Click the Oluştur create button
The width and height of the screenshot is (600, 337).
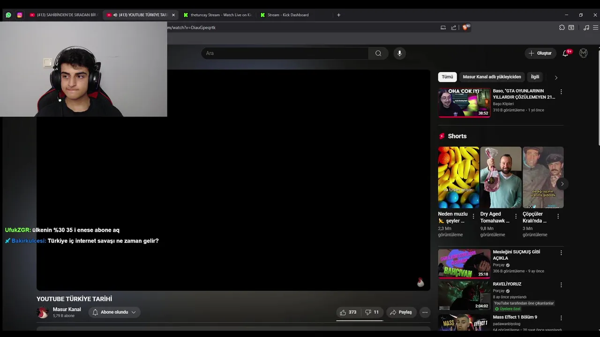[x=540, y=53]
